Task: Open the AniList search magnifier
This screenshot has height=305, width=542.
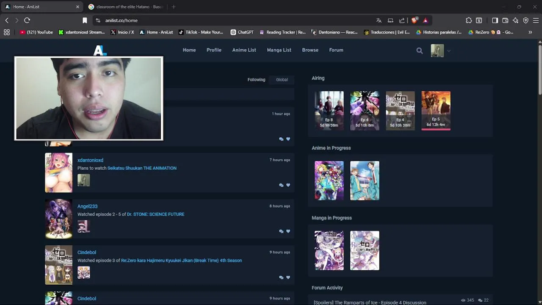Action: click(420, 50)
